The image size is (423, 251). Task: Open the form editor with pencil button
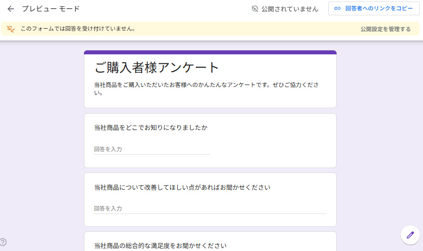[x=410, y=235]
